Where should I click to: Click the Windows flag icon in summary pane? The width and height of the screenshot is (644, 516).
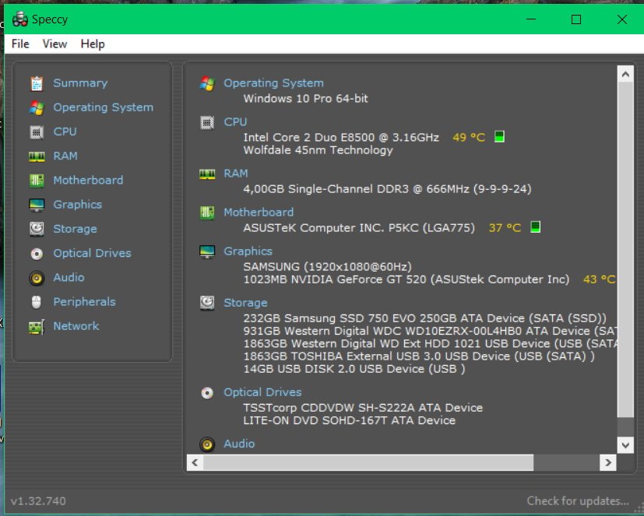(x=207, y=83)
